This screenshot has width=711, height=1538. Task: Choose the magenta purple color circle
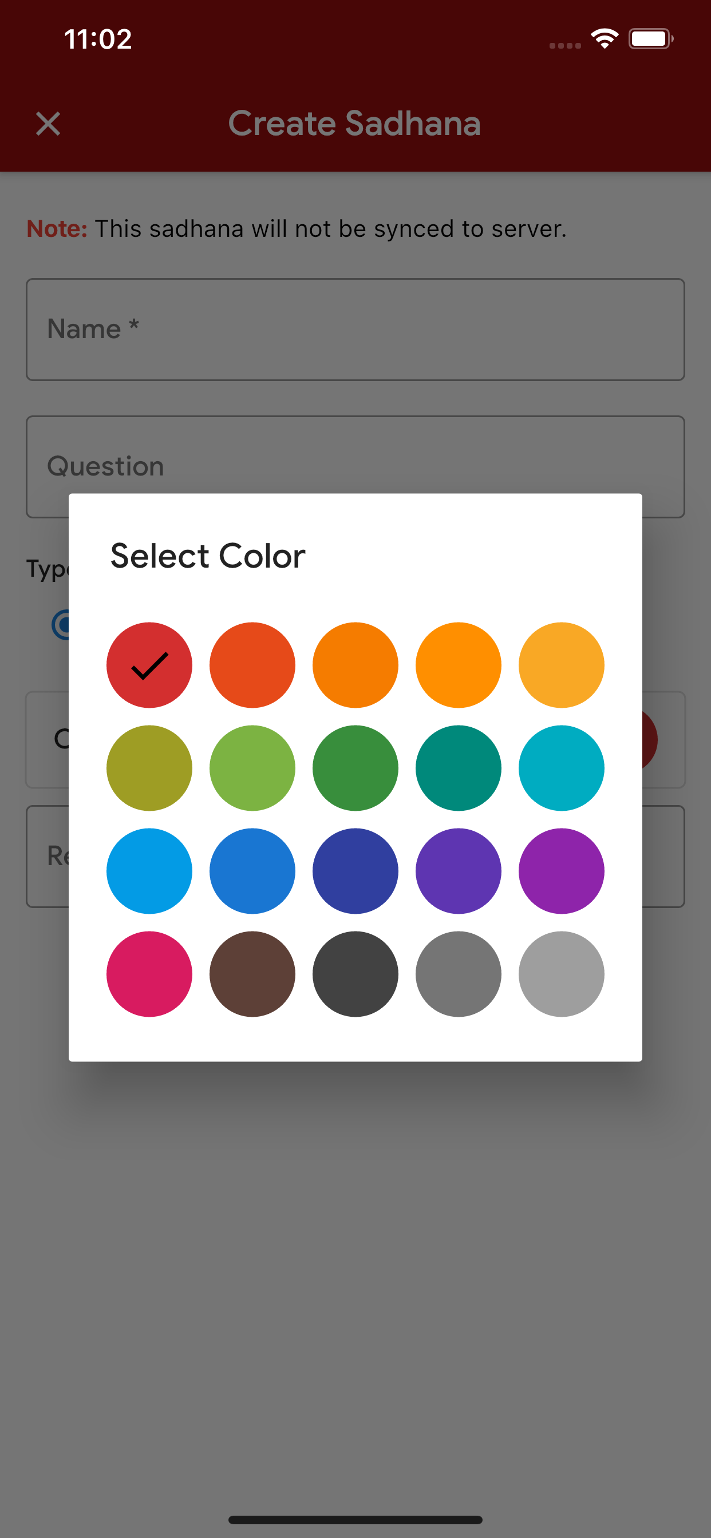pyautogui.click(x=562, y=871)
